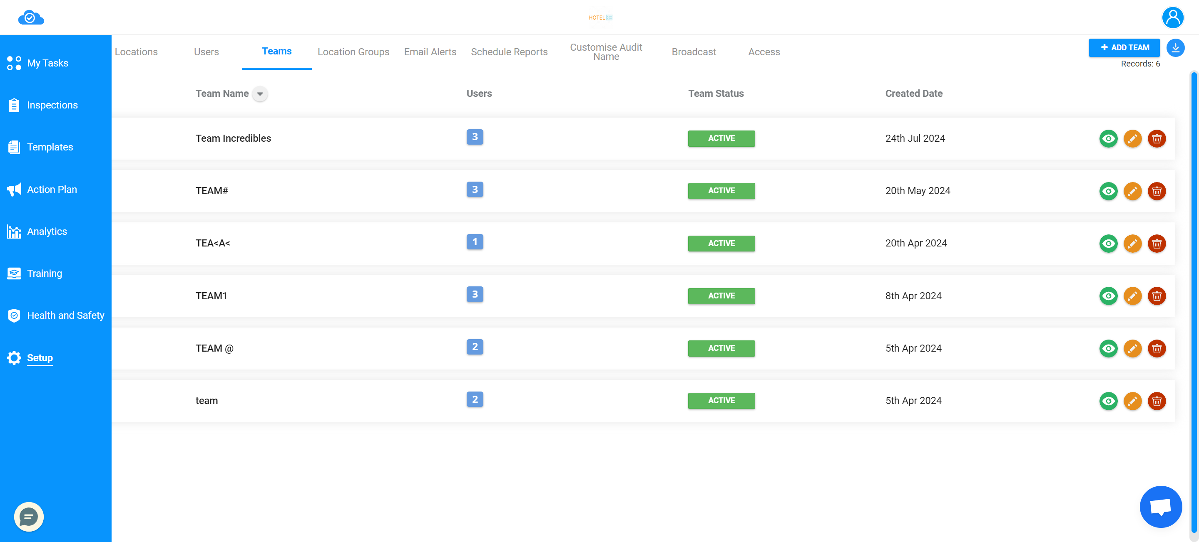Switch to Access tab
The image size is (1199, 542).
point(764,52)
